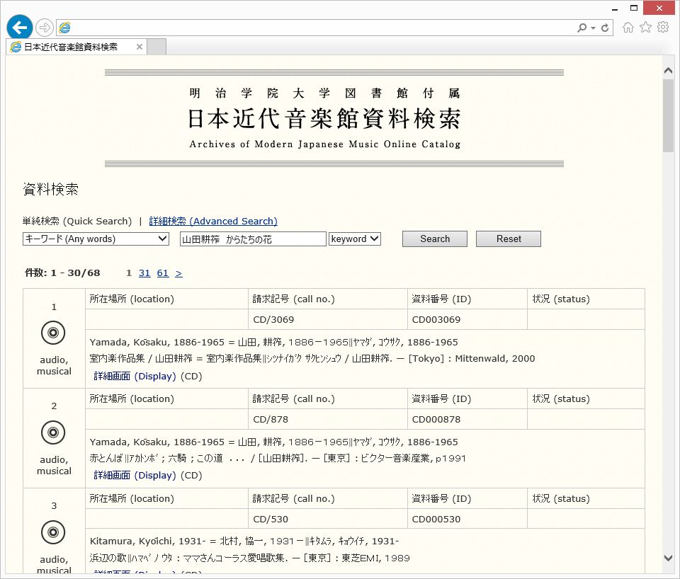
Task: Click the audio disc icon for result 1
Action: (x=53, y=333)
